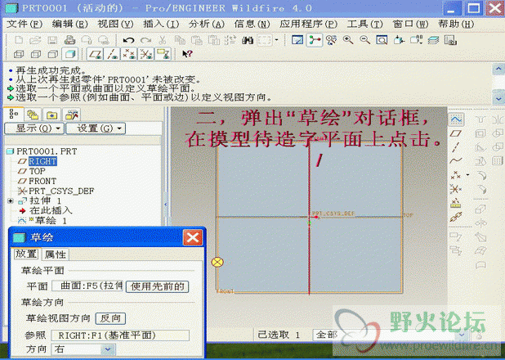This screenshot has width=505, height=360.
Task: Toggle the Spin Center display
Action: [x=314, y=40]
